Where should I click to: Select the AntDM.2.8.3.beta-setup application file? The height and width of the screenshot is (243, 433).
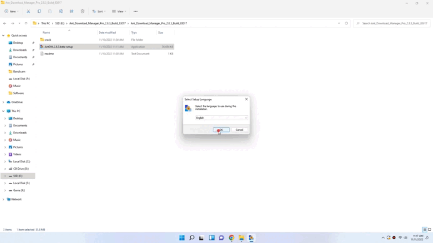[x=106, y=47]
